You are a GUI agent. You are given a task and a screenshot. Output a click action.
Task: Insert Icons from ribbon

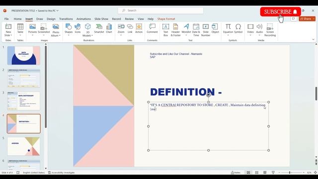[78, 28]
